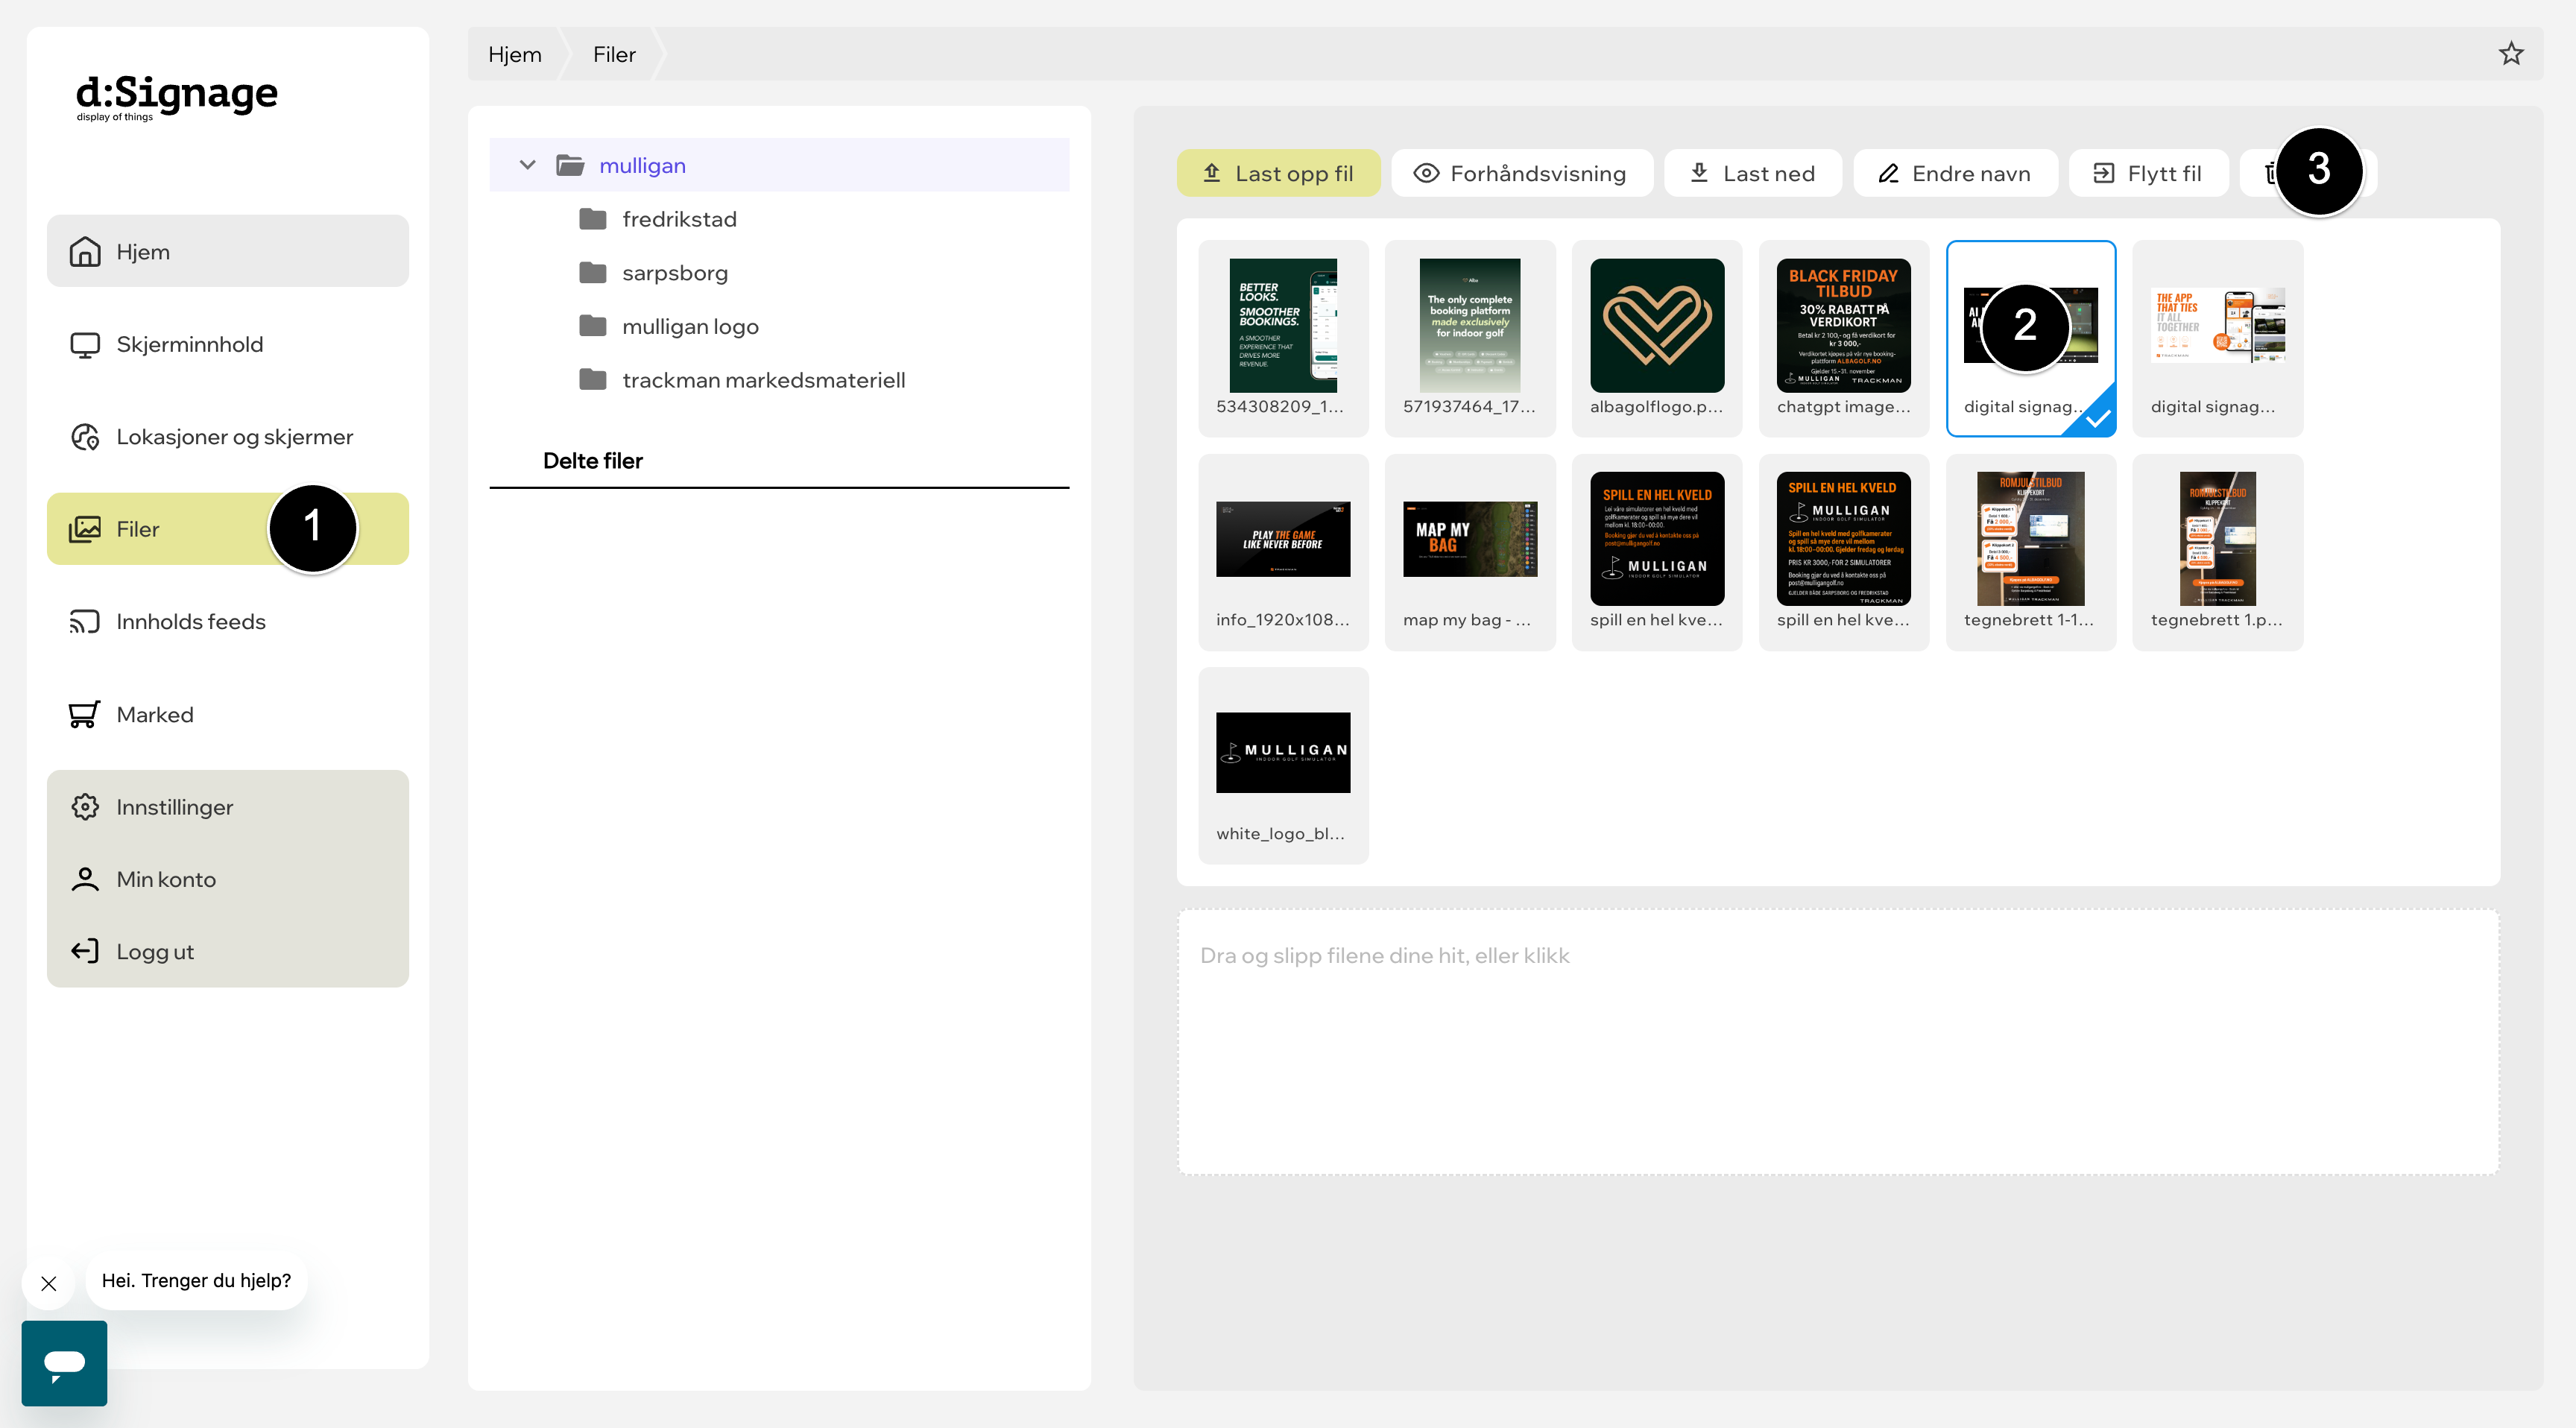
Task: Open Hjem in the sidebar
Action: point(227,251)
